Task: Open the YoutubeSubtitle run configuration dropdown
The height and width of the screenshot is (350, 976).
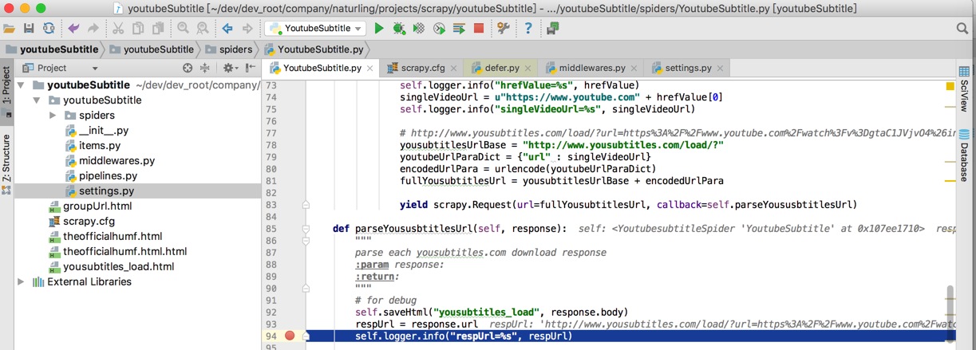Action: point(316,29)
